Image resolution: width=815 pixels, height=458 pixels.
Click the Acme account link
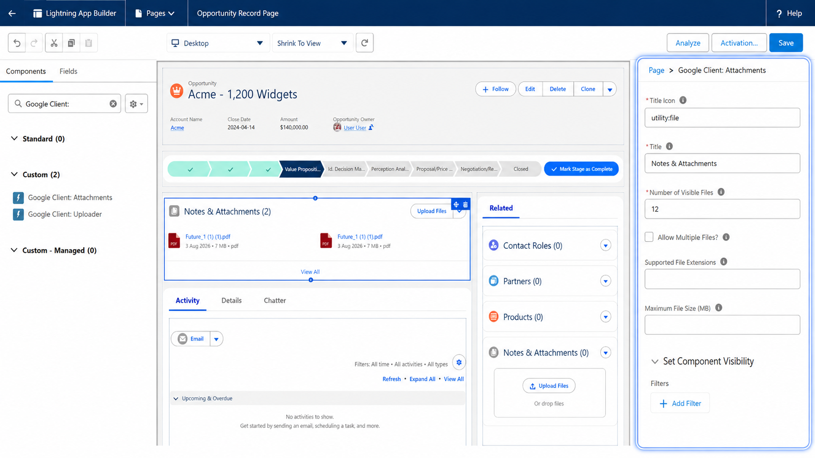click(x=177, y=128)
